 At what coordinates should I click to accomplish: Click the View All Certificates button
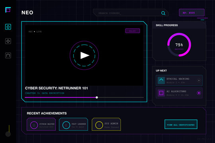pos(181,124)
